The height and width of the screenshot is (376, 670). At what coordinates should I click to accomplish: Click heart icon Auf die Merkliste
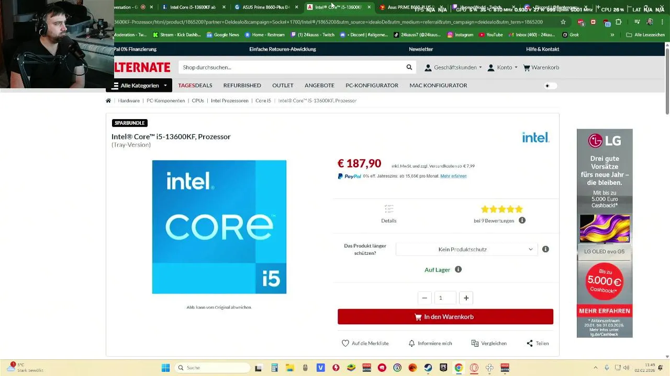pos(345,343)
